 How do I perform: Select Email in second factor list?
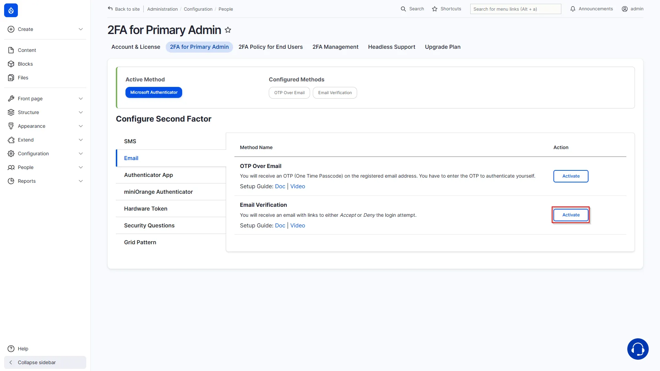(171, 158)
